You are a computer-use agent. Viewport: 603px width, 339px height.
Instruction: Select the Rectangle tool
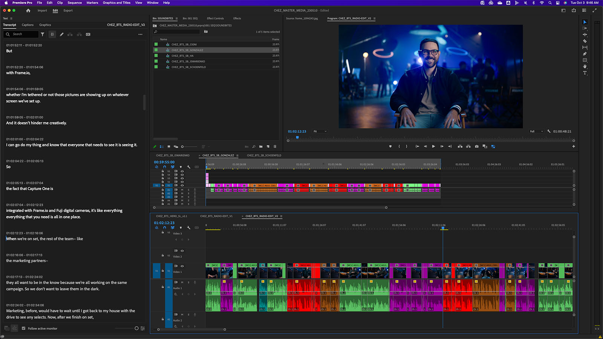tap(585, 60)
